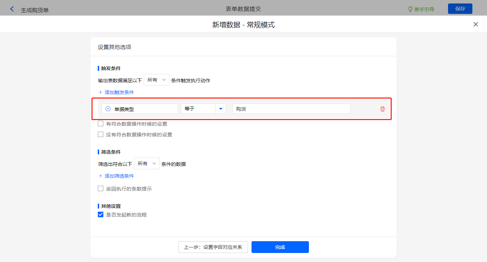487x262 pixels.
Task: Click the 保存 button in the header
Action: point(460,9)
